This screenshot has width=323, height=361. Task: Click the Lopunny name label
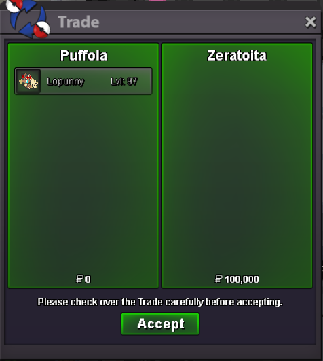[65, 82]
